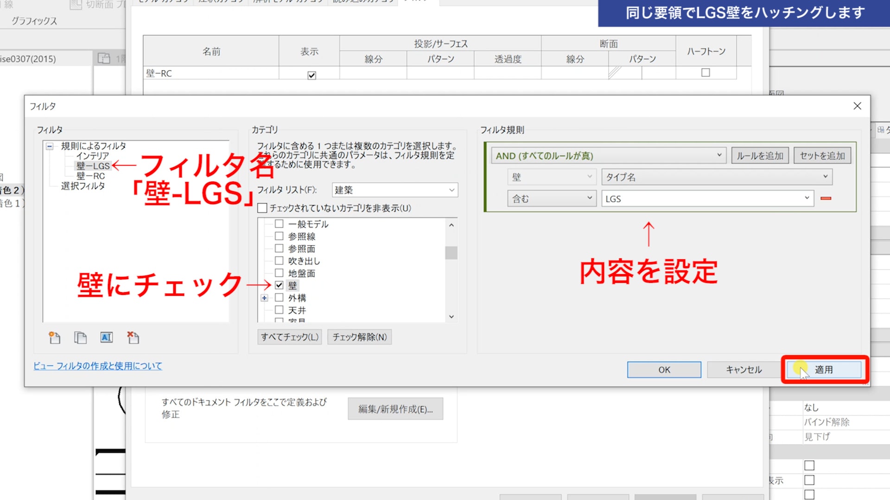This screenshot has height=500, width=890.
Task: Click the Rename filter icon
Action: tap(107, 337)
